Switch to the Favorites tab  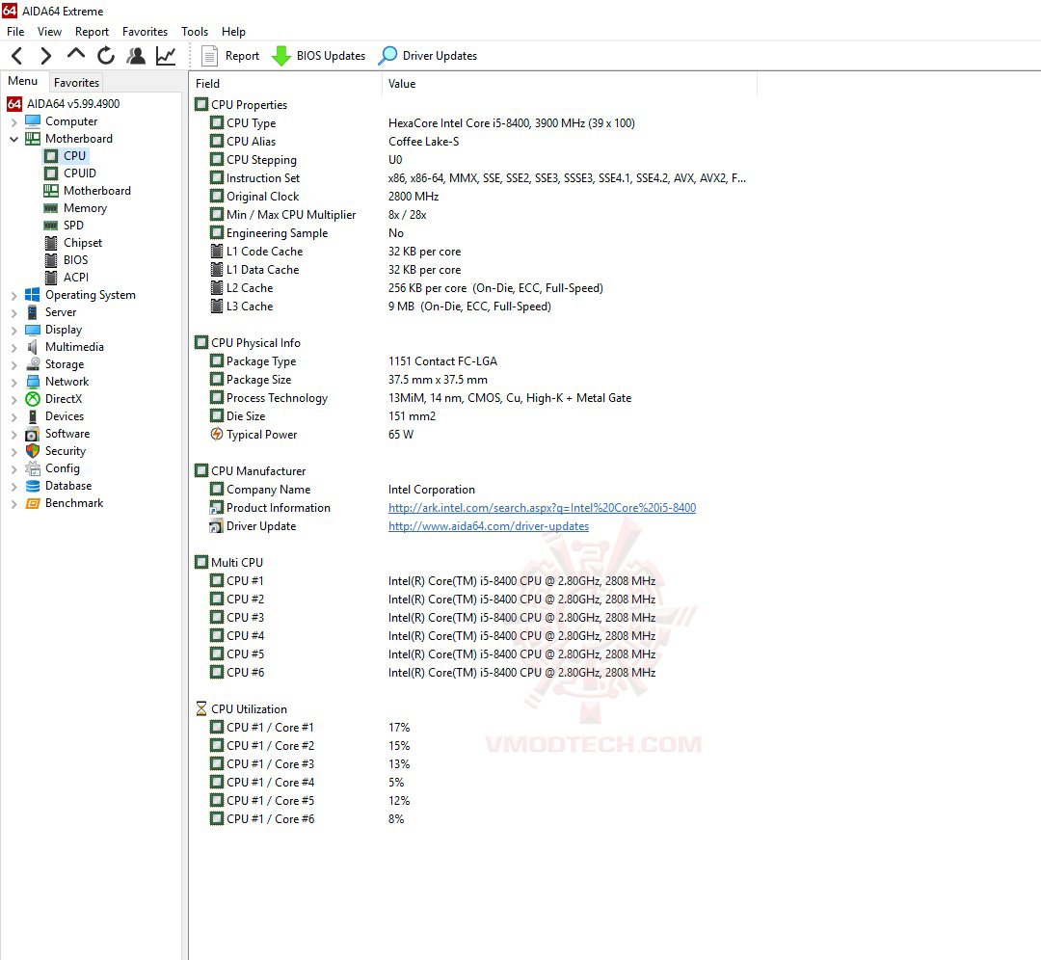coord(76,82)
